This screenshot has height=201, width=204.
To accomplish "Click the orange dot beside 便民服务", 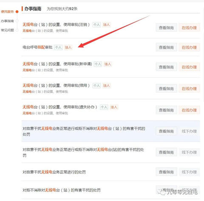I will pyautogui.click(x=17, y=11).
